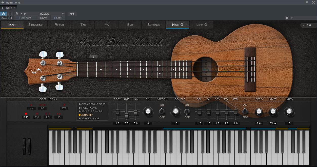Flip the on/off switch beside FSR
This screenshot has width=317, height=167.
point(245,111)
